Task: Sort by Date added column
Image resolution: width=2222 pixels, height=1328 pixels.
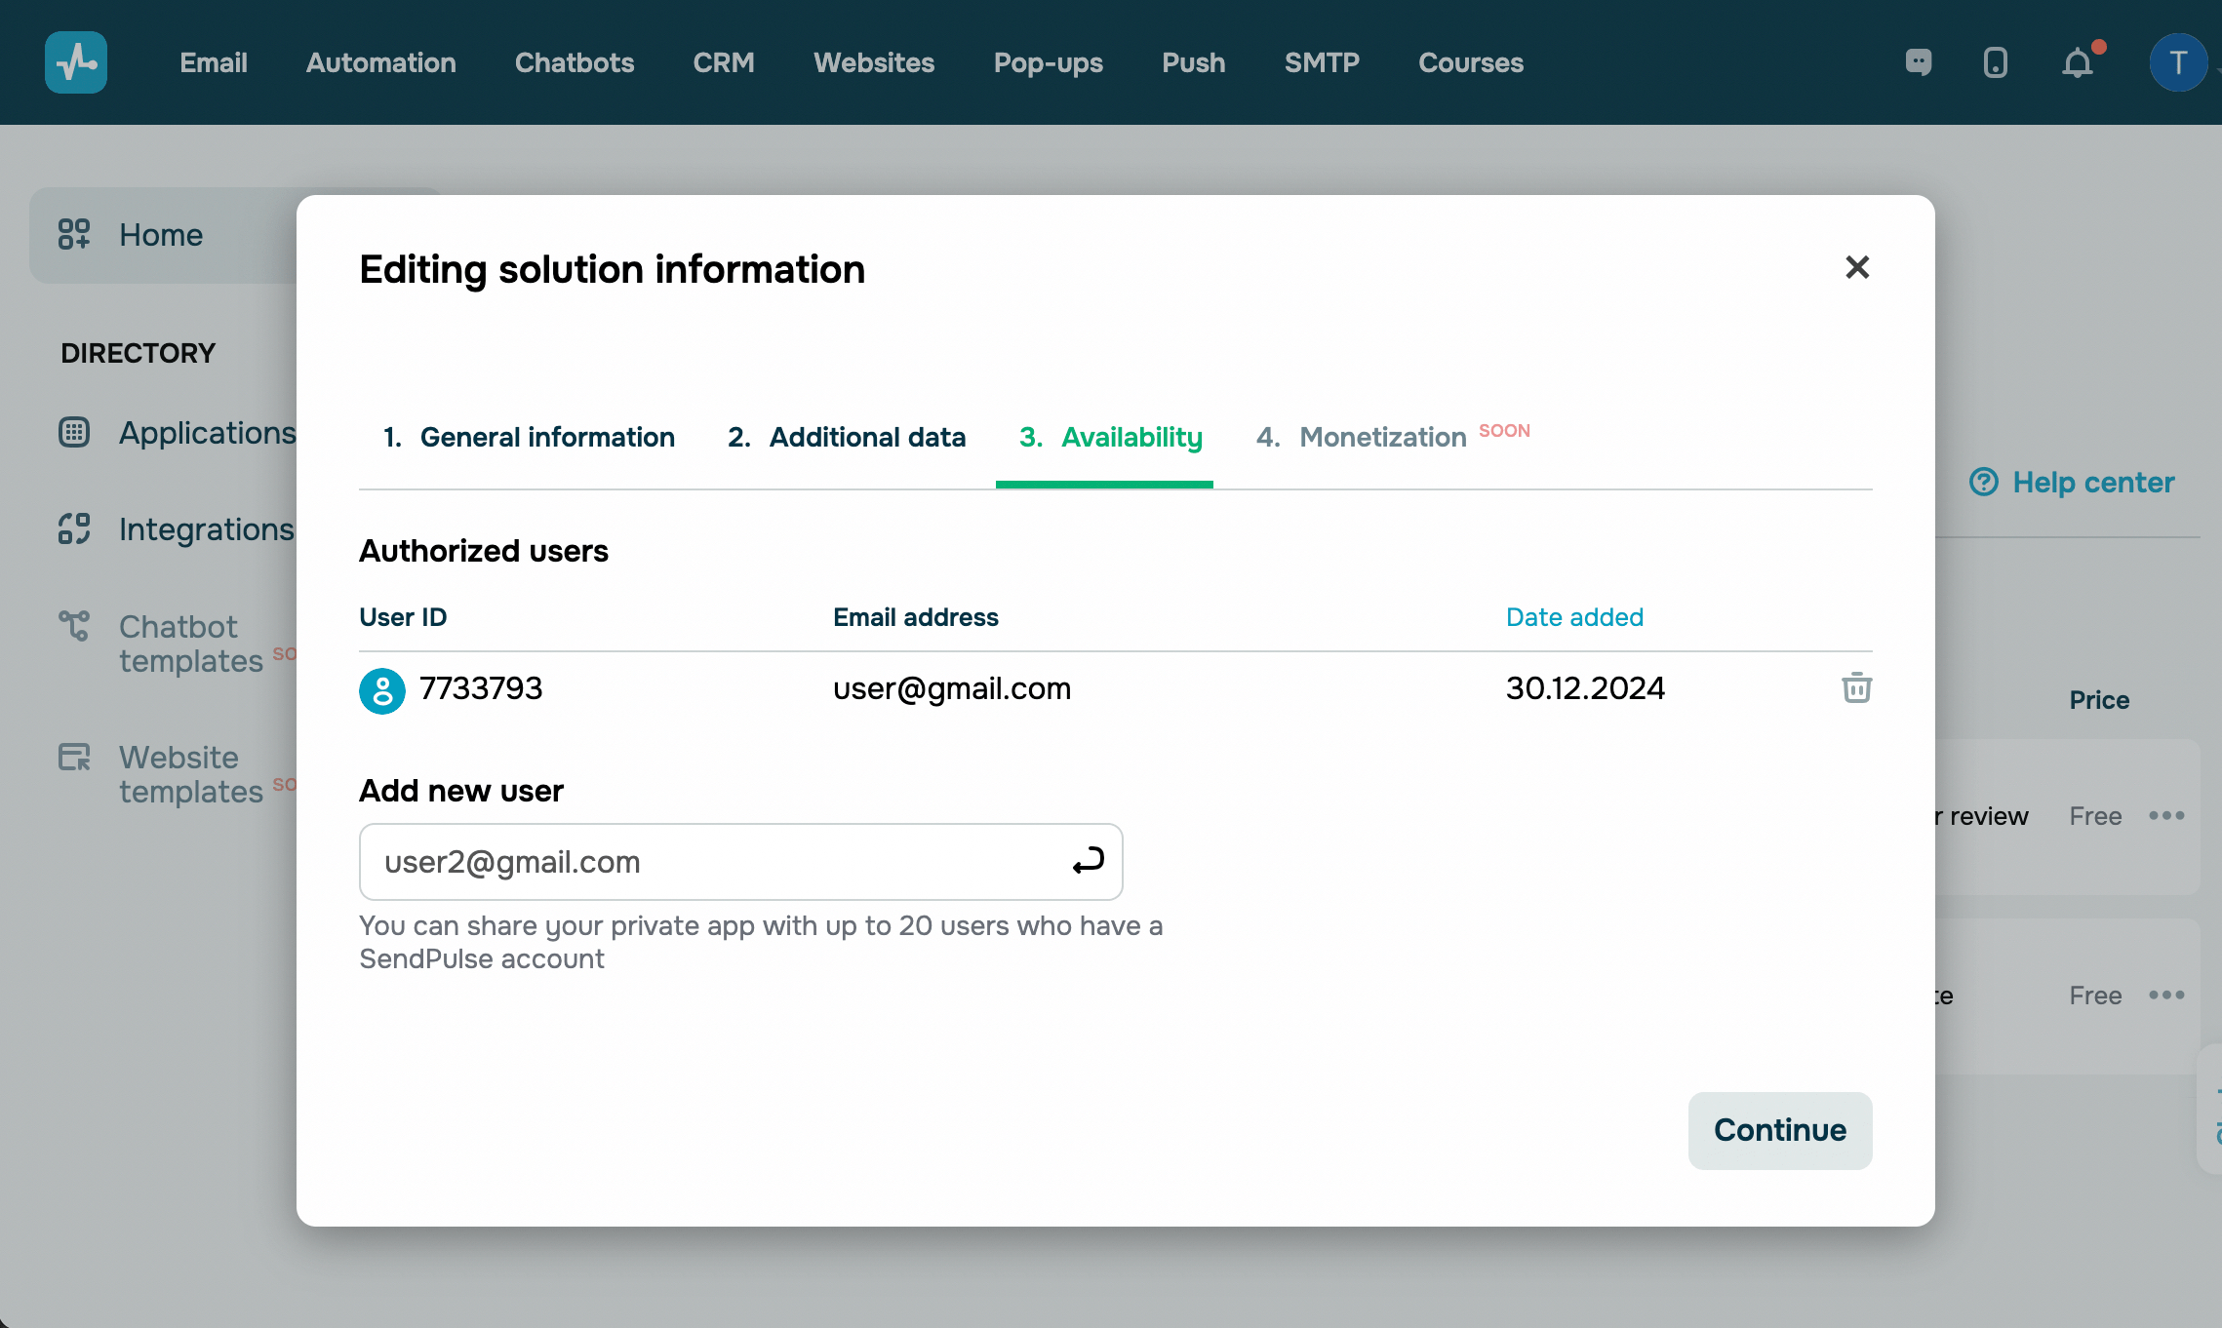Action: coord(1574,617)
